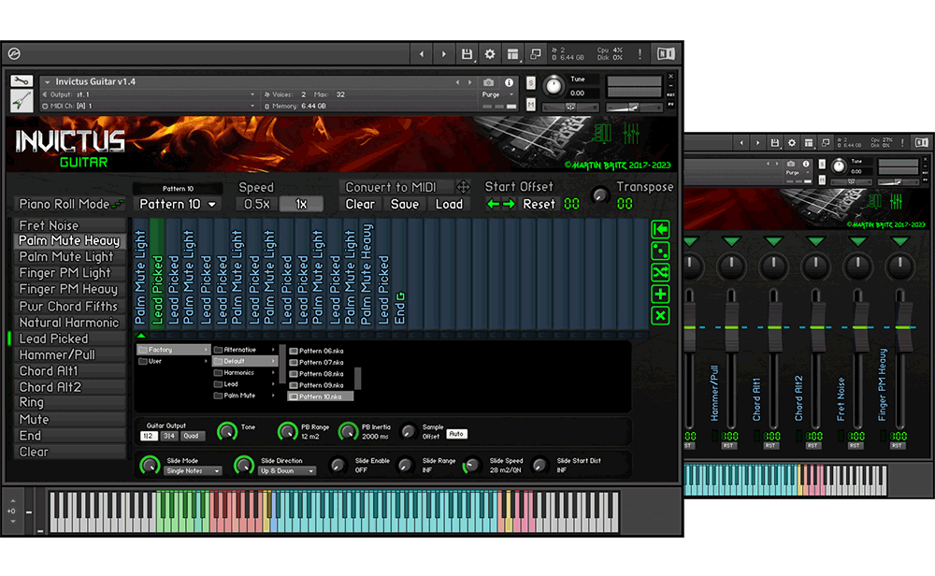Adjust the PB Range knob
Viewport: 935px width, 576px height.
tap(287, 431)
